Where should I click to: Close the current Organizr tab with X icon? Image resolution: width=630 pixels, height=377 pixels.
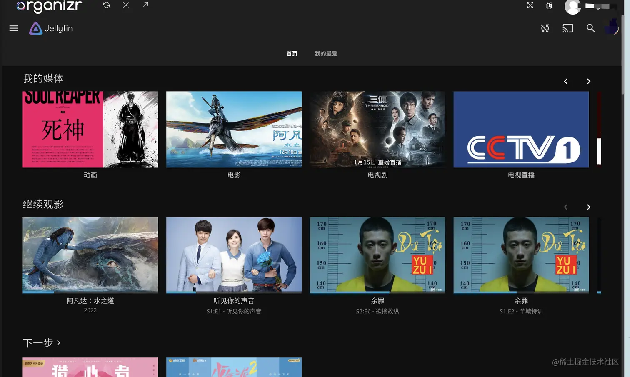pos(126,5)
